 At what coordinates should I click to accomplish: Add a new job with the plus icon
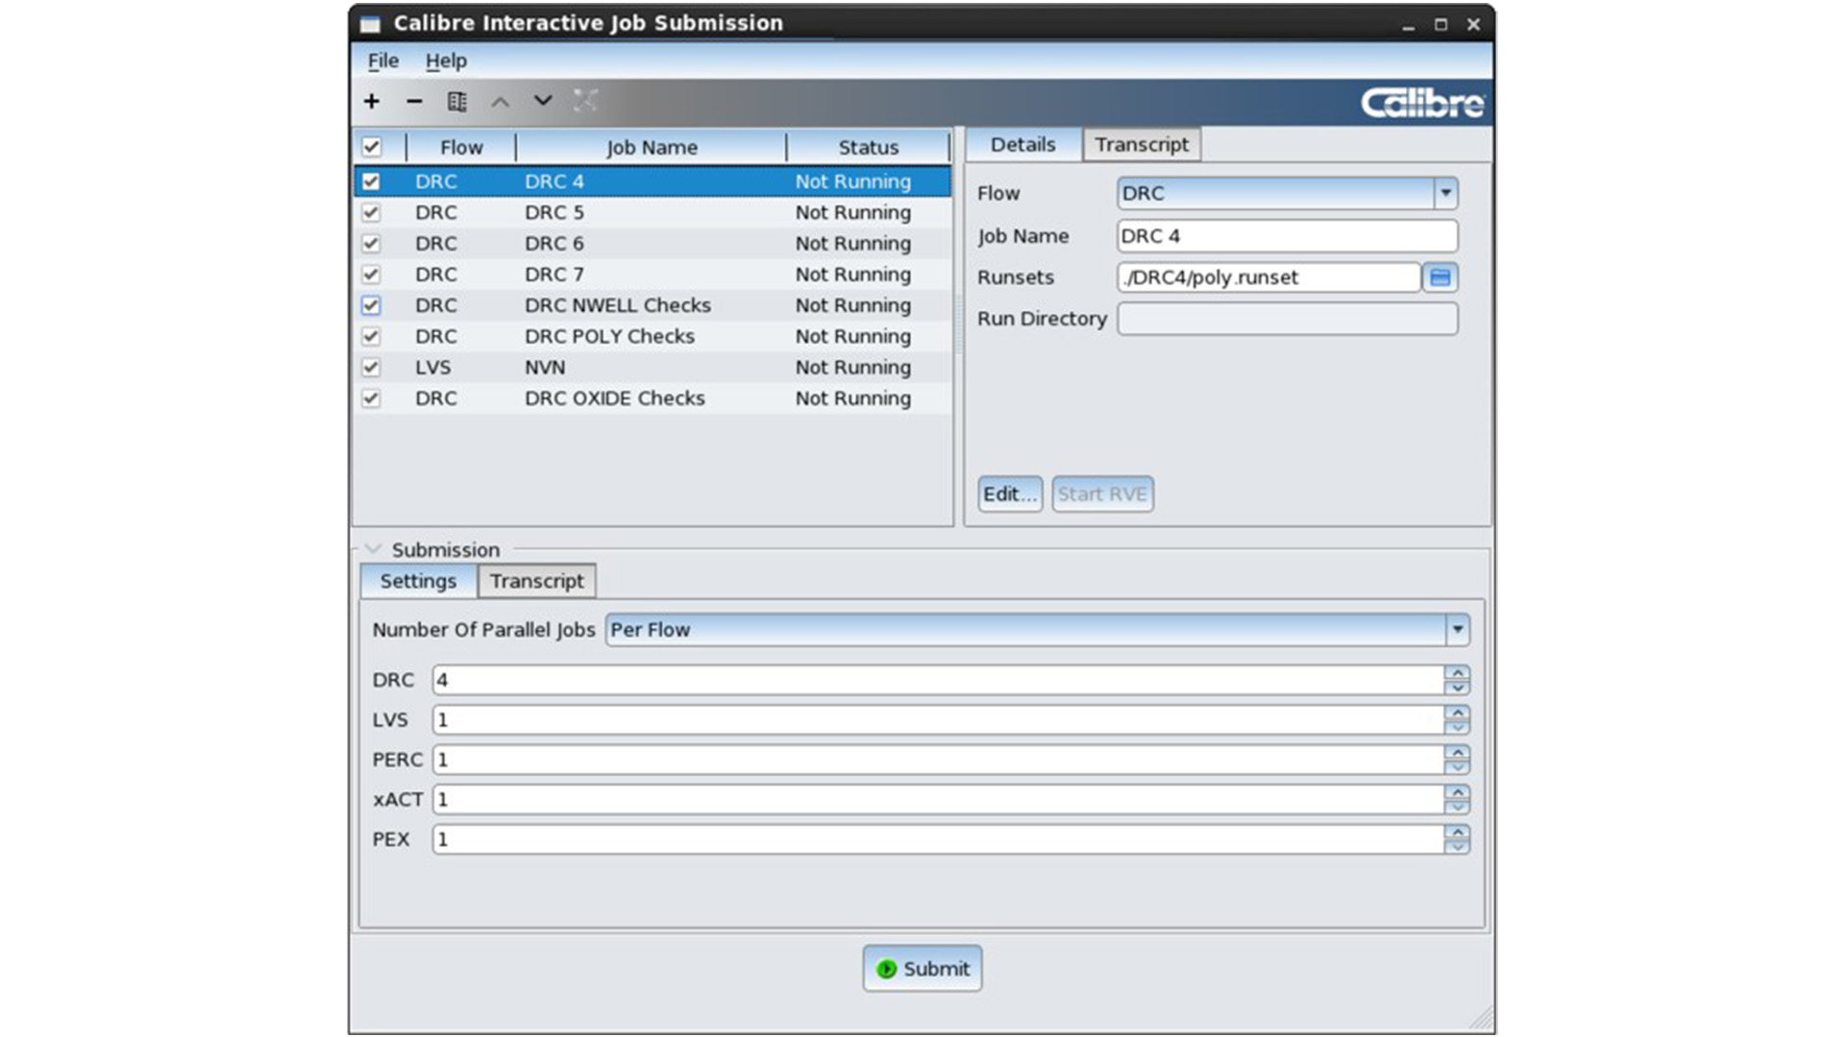point(373,101)
